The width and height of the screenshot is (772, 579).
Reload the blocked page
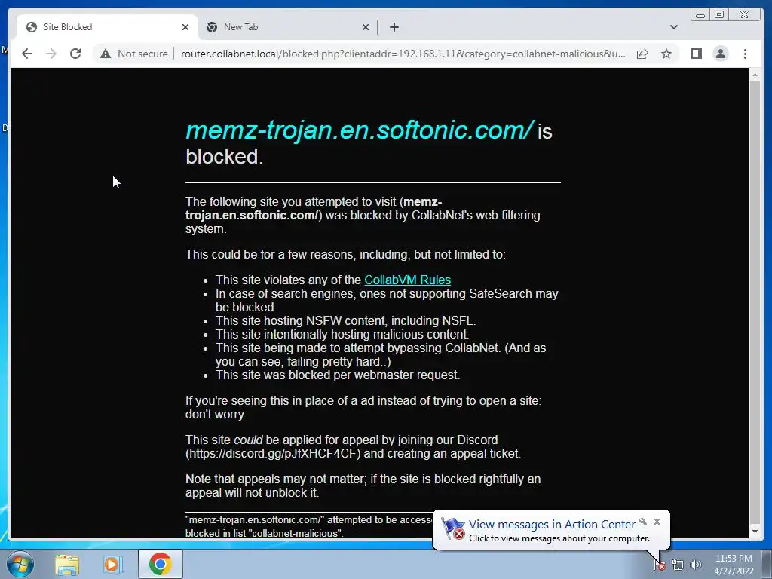75,54
